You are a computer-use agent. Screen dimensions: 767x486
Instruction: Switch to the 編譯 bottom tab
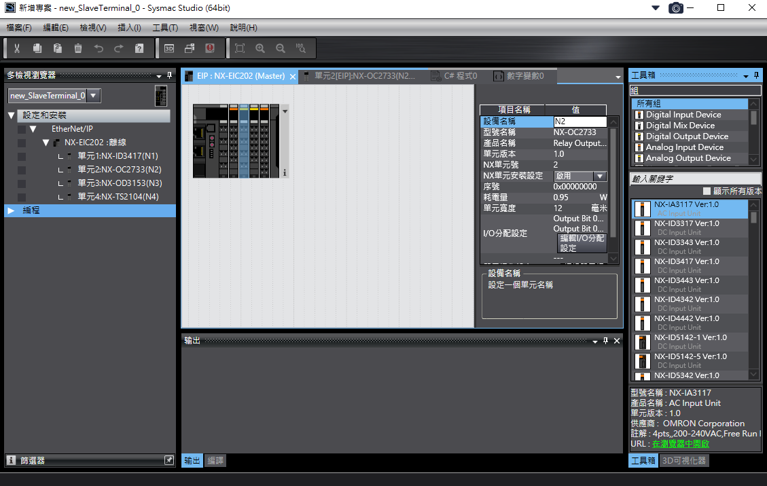(215, 461)
